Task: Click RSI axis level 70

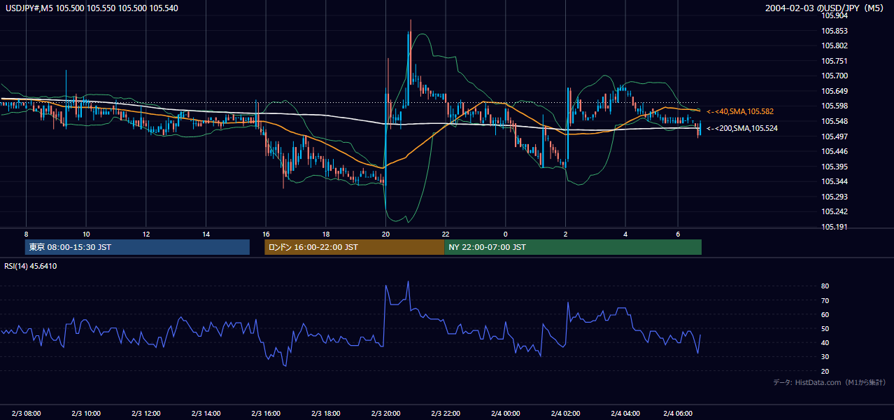Action: [825, 300]
